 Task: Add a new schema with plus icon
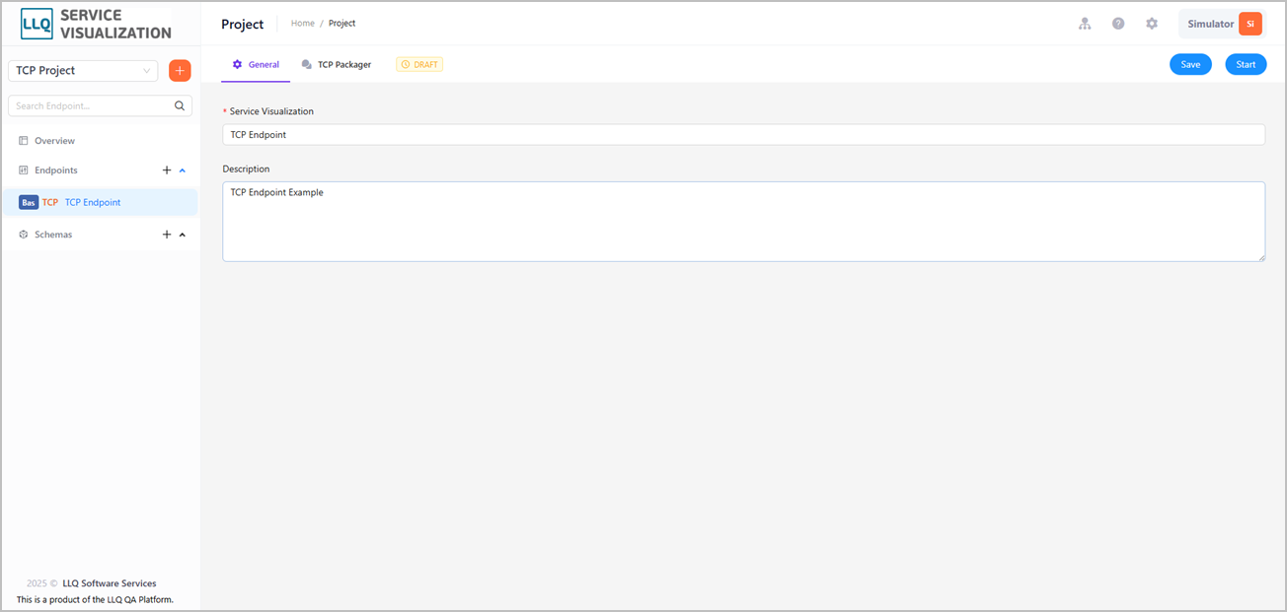click(x=167, y=235)
